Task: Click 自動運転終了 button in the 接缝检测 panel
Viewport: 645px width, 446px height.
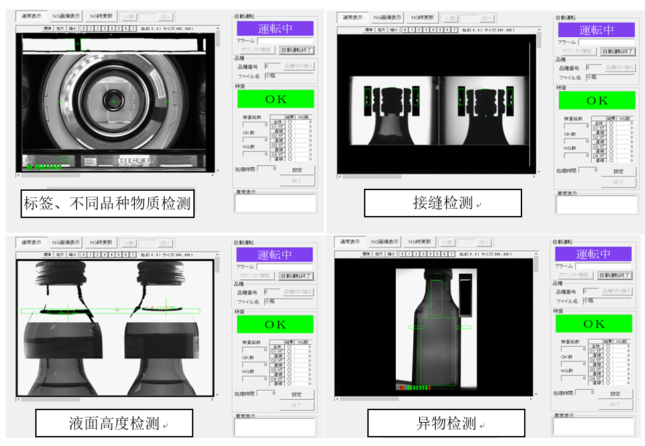Action: (x=618, y=51)
